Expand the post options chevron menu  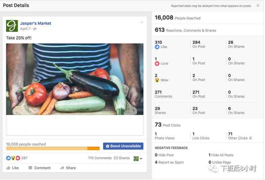click(142, 22)
